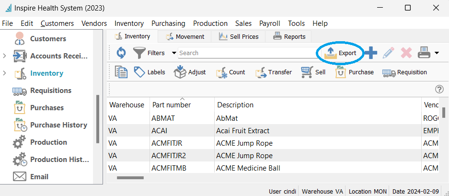Click the Refresh icon in inventory toolbar
Screen dimensions: 449x196
point(121,53)
